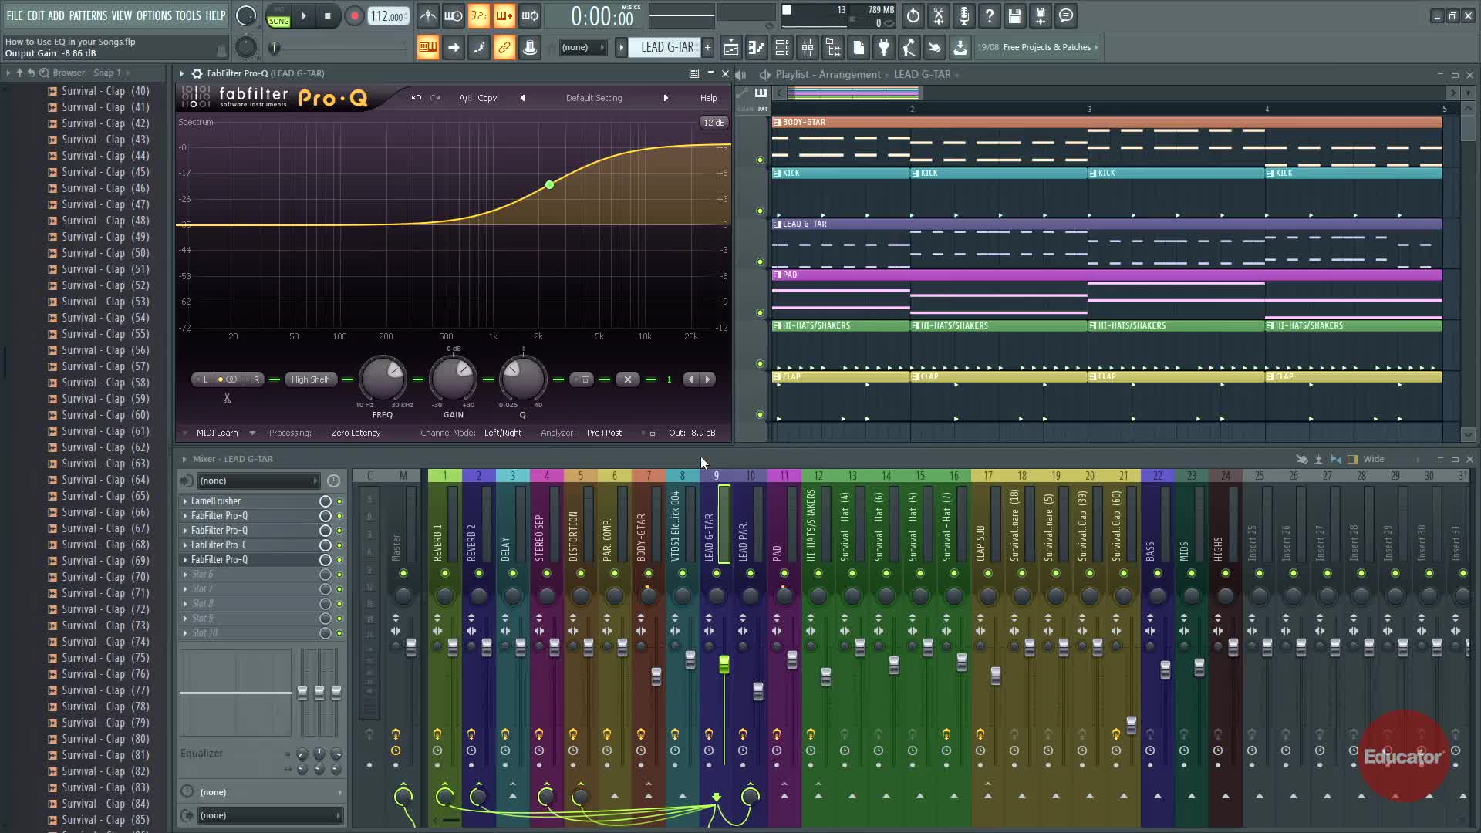Click the MIDI Learn button
The image size is (1481, 833).
(217, 433)
